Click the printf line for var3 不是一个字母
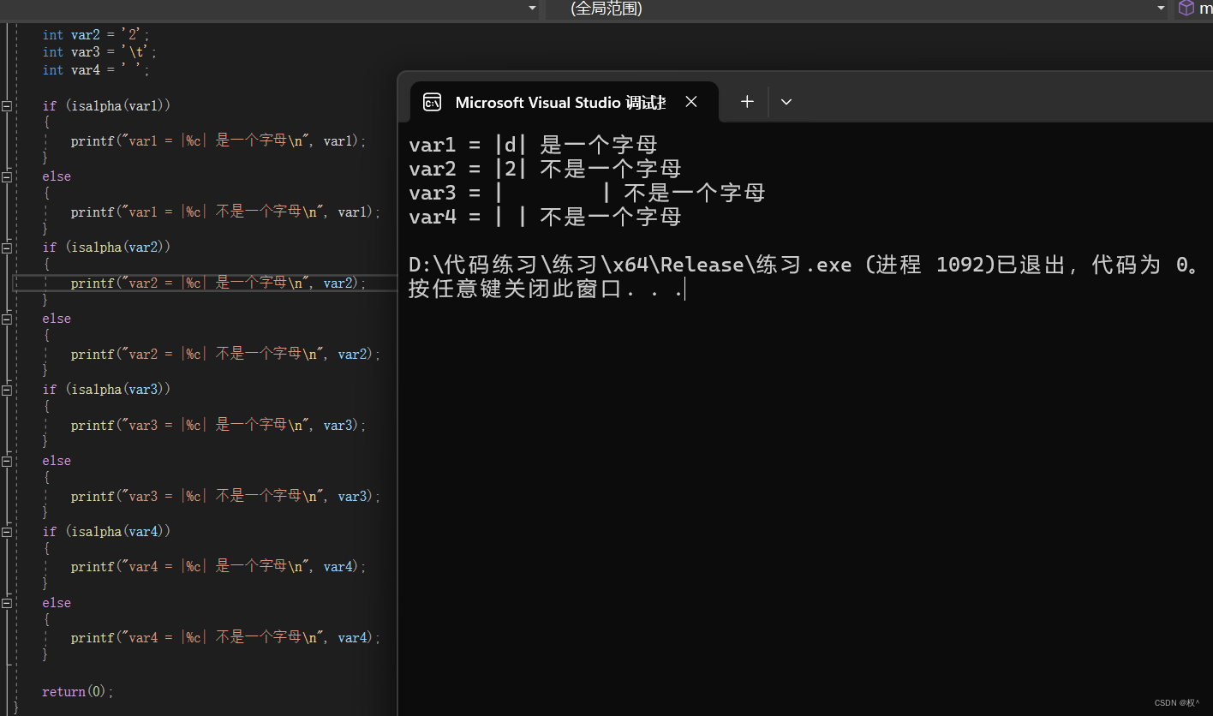1213x716 pixels. (226, 497)
